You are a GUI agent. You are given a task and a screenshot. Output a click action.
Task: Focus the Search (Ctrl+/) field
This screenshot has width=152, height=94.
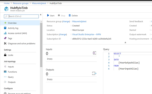coord(21,16)
